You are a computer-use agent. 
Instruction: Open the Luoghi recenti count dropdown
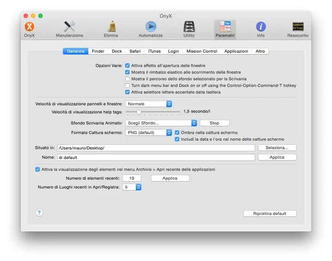pos(132,187)
